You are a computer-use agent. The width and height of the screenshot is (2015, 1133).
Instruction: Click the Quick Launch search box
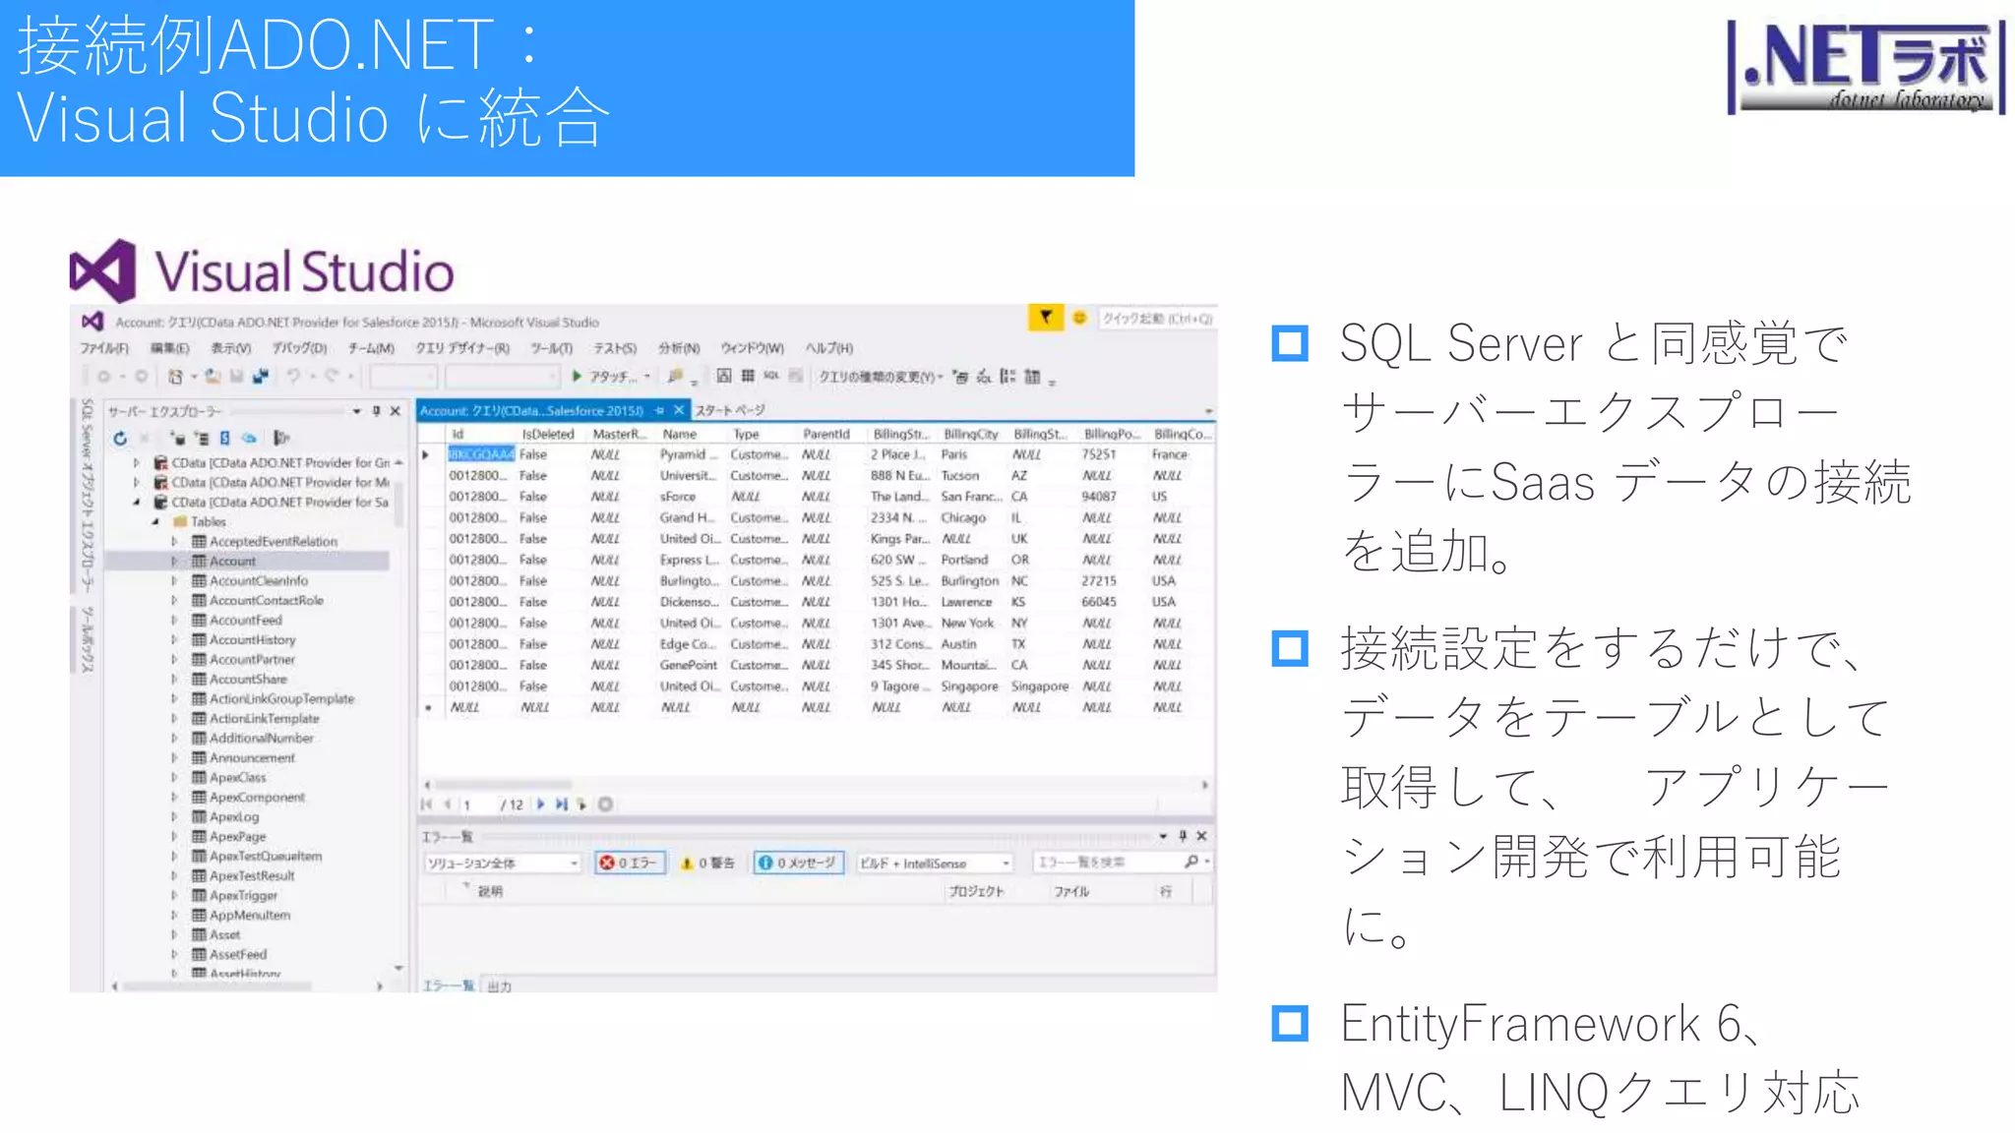tap(1157, 318)
